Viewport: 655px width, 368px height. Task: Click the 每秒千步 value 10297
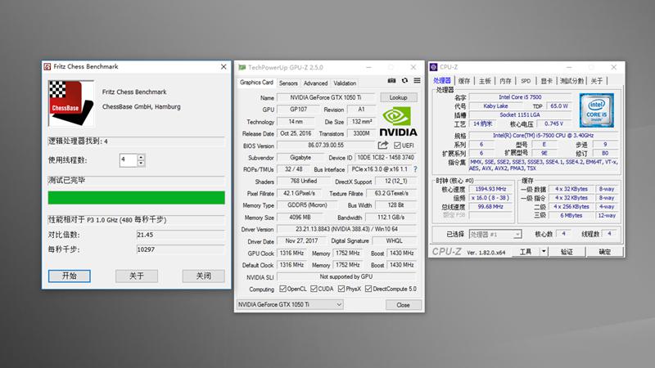(180, 249)
